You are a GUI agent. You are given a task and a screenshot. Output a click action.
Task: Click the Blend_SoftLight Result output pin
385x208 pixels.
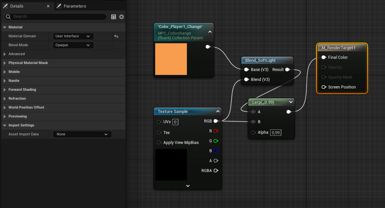[x=287, y=70]
